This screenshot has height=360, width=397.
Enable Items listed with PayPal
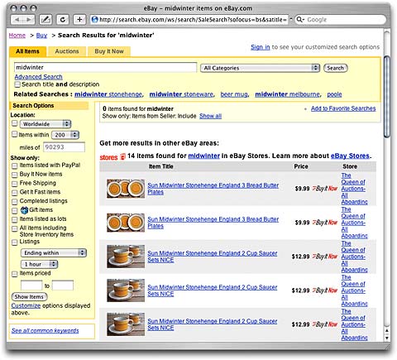(x=14, y=166)
